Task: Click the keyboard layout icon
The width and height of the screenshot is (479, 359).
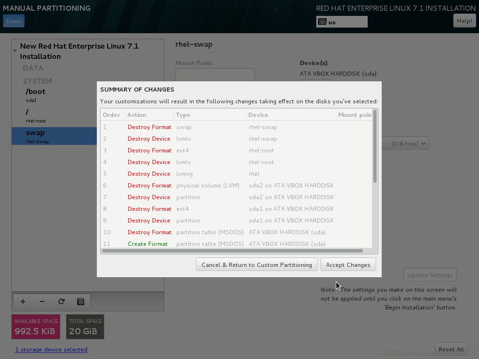Action: [322, 22]
